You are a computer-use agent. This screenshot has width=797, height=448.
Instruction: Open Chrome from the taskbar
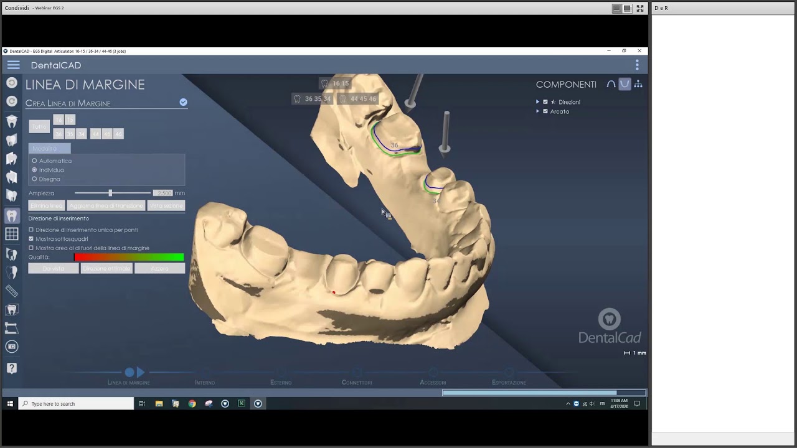click(192, 404)
